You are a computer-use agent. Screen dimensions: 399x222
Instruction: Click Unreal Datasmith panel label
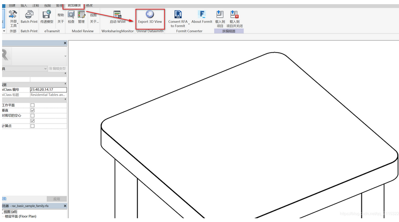[150, 31]
